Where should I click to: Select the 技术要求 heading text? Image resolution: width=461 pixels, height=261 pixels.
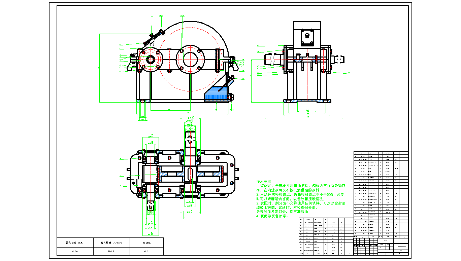click(x=263, y=181)
